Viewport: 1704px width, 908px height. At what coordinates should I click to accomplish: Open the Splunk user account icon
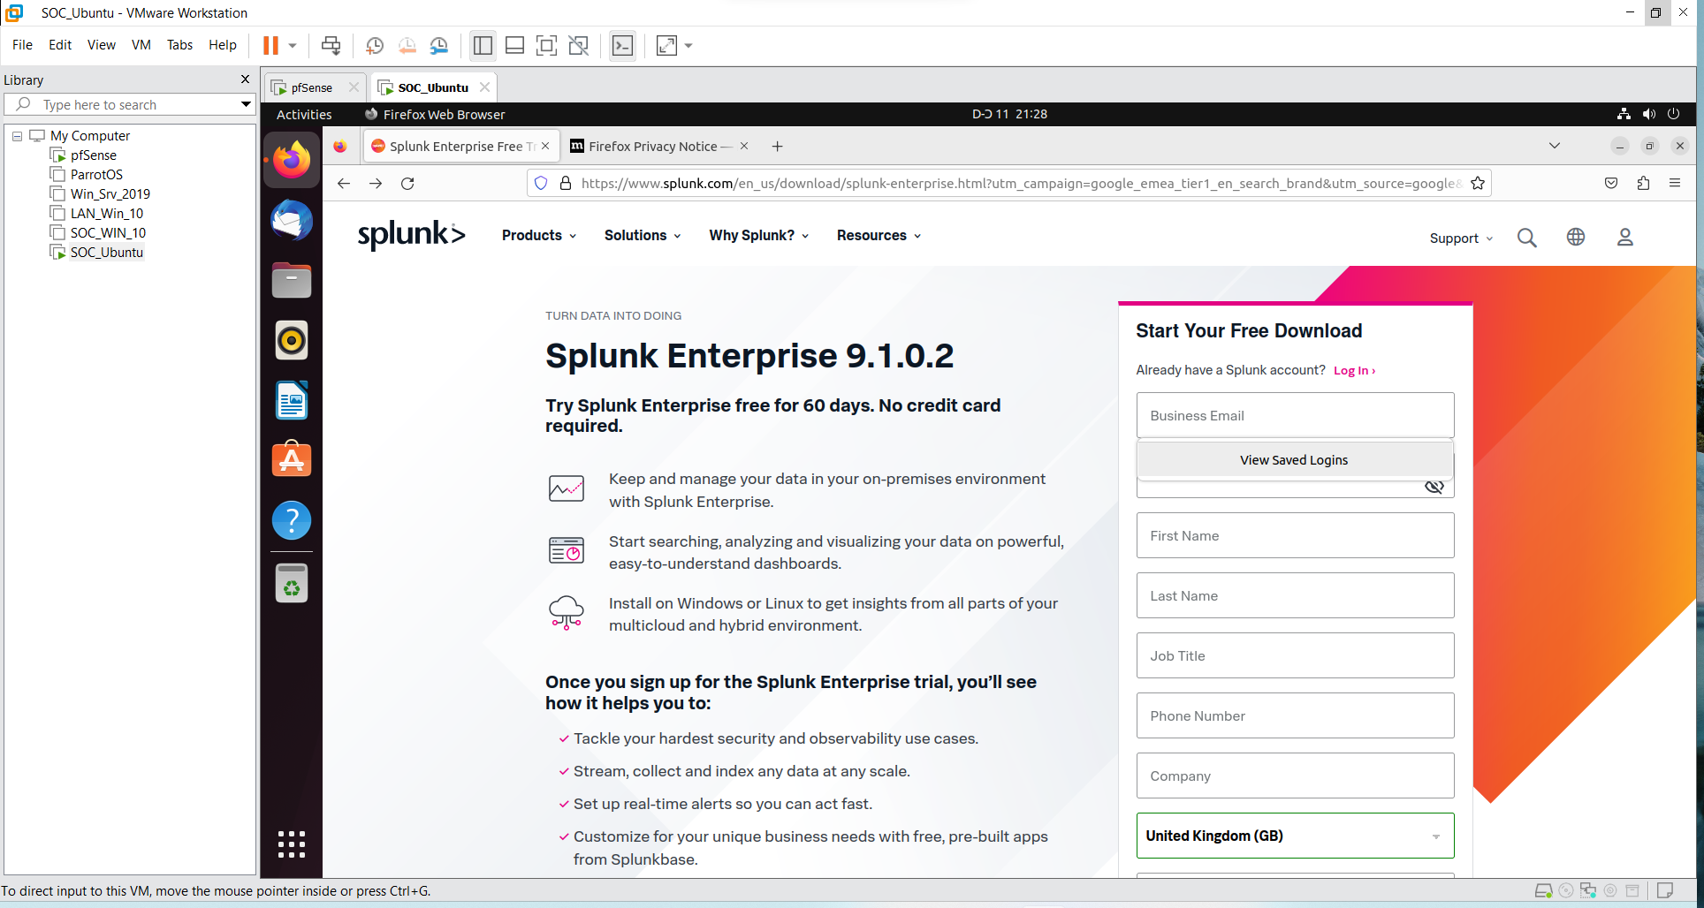1625,237
